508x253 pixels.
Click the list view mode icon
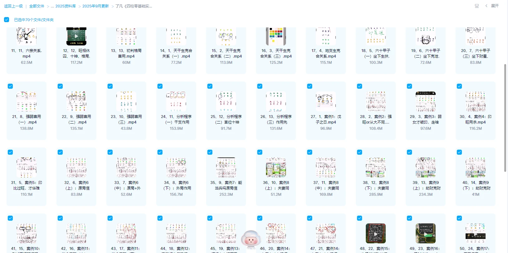click(x=477, y=6)
